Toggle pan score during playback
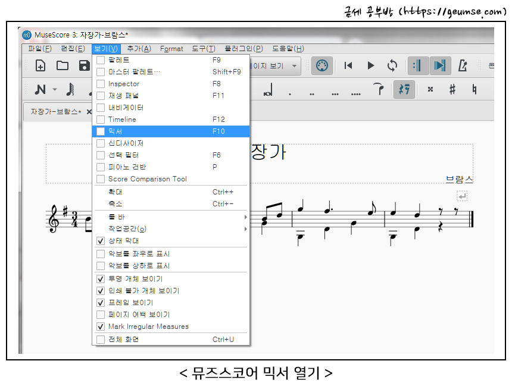The height and width of the screenshot is (386, 512). click(440, 66)
